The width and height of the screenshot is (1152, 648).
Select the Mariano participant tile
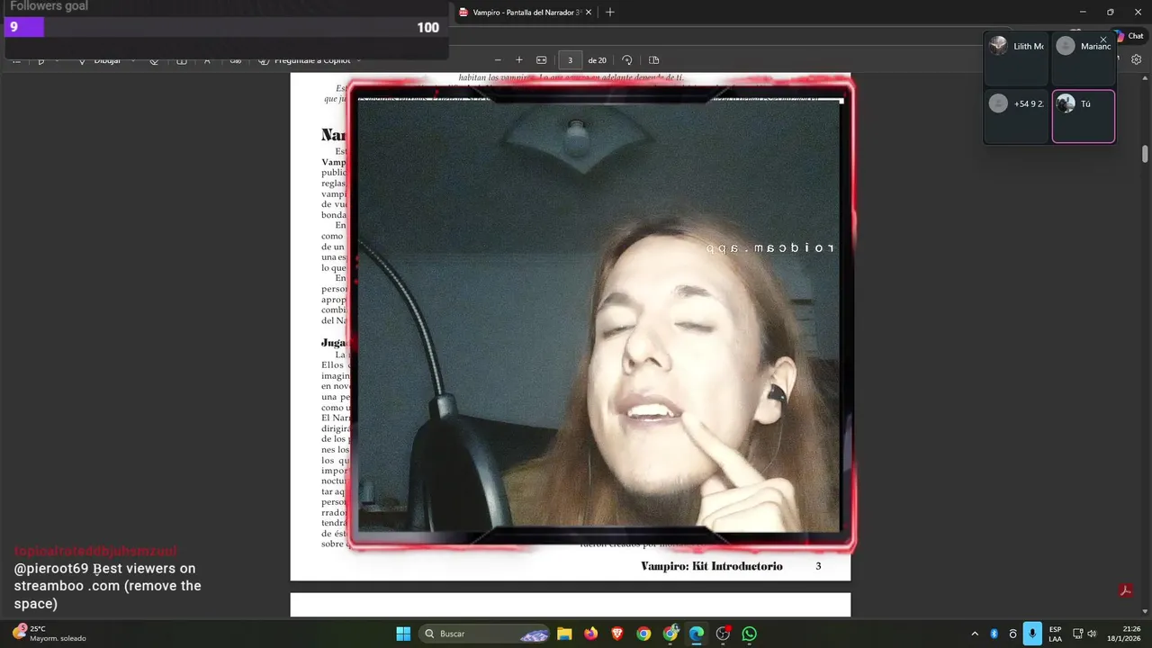[x=1084, y=59]
